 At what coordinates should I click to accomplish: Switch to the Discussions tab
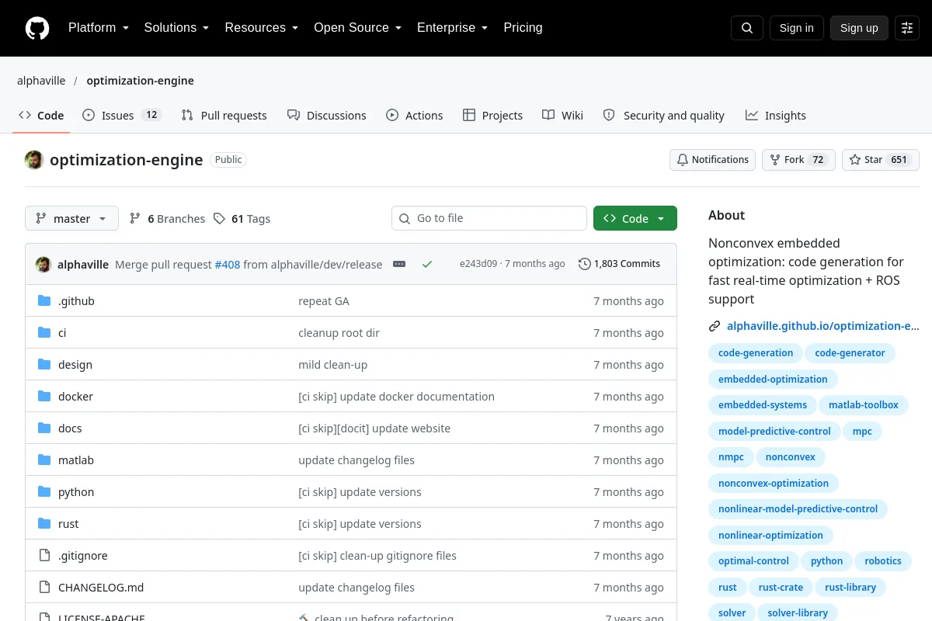pyautogui.click(x=326, y=116)
